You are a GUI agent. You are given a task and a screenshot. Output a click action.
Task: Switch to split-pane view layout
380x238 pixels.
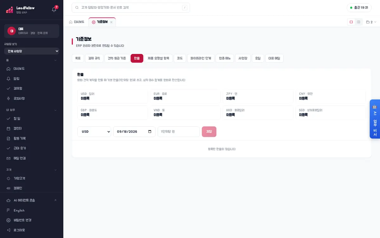point(358,22)
